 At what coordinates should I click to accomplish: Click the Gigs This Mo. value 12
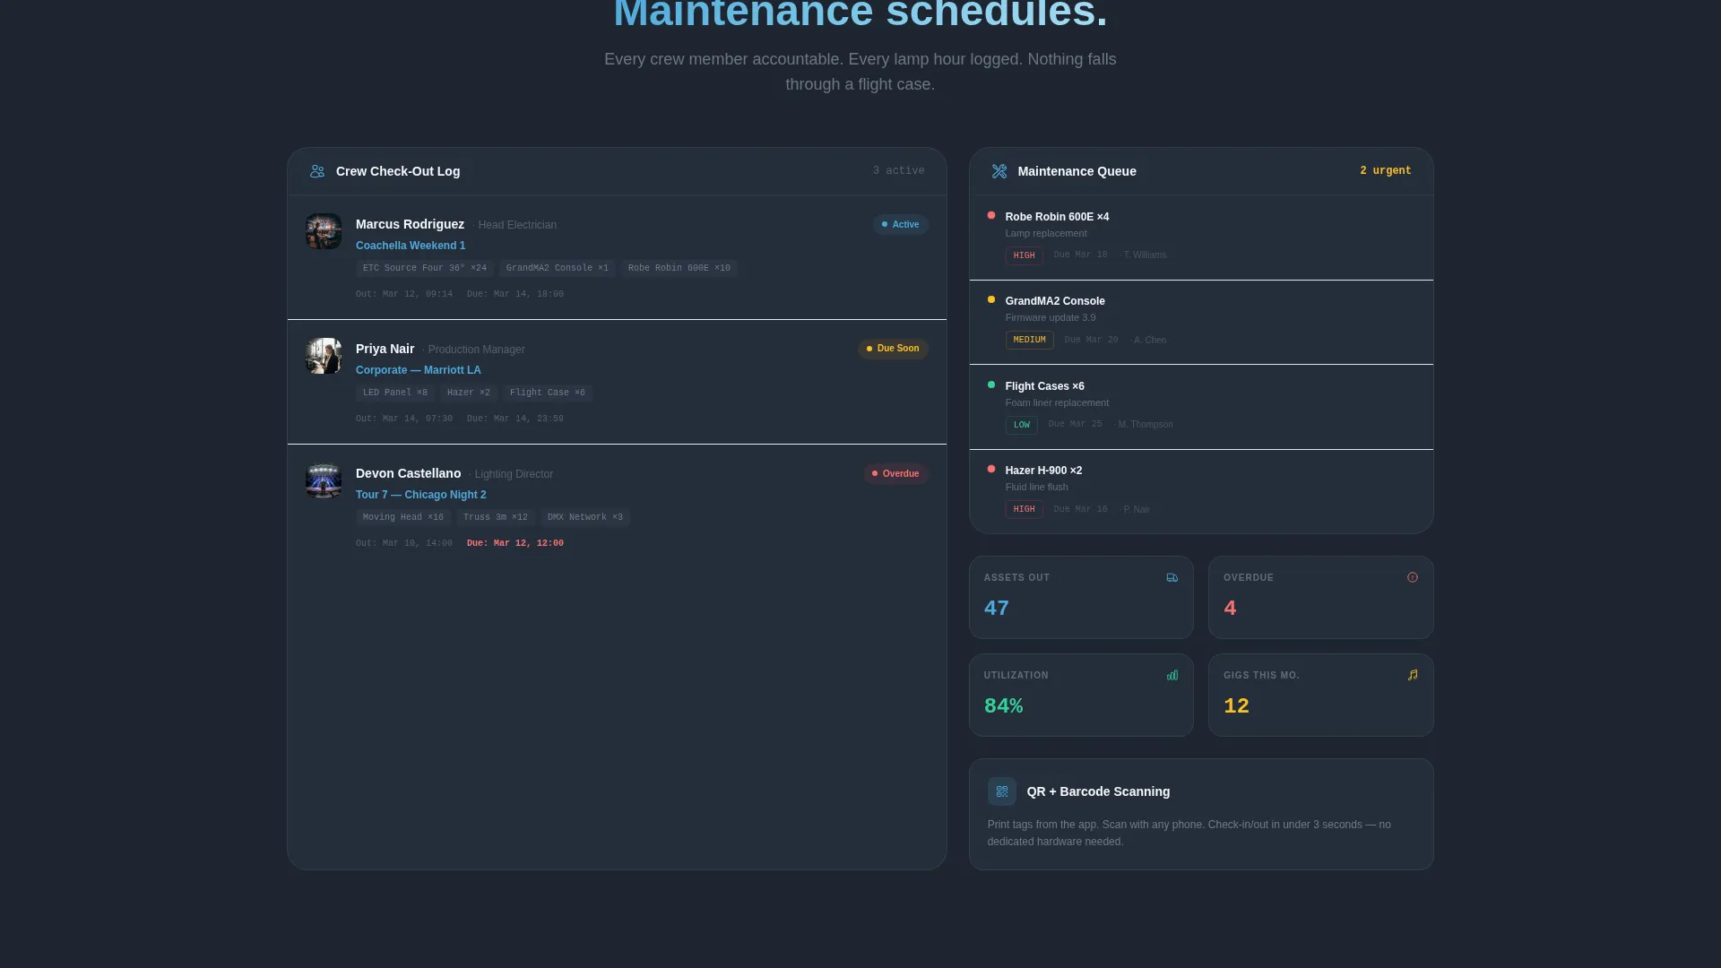(1236, 706)
